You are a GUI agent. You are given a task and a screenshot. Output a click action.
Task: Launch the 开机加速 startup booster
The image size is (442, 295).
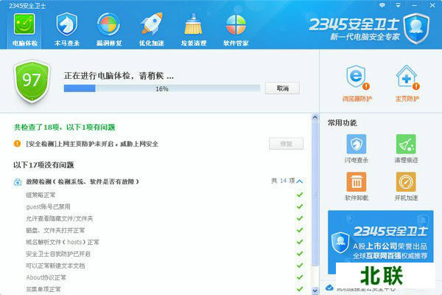tap(406, 185)
